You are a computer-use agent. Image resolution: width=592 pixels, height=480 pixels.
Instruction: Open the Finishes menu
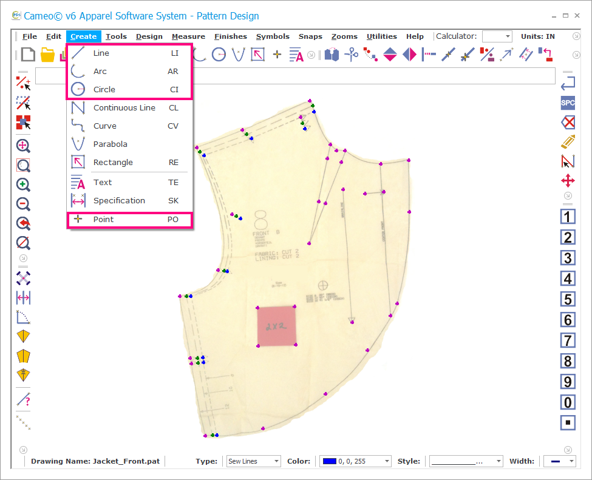tap(231, 36)
